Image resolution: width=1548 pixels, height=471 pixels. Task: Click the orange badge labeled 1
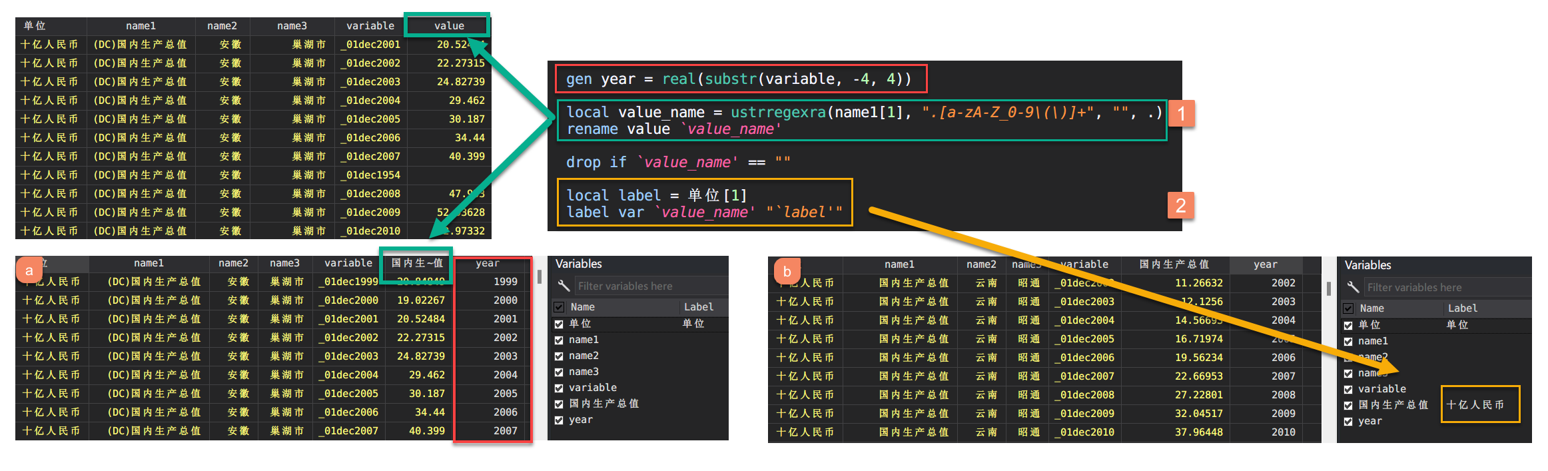point(1181,113)
